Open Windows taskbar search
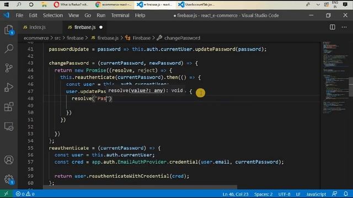This screenshot has width=353, height=198. pos(19,4)
